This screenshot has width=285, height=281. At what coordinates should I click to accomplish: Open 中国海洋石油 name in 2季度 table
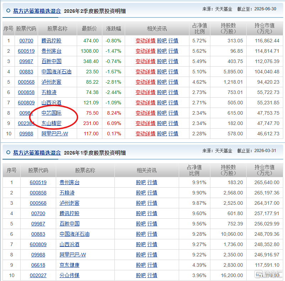tap(57, 72)
